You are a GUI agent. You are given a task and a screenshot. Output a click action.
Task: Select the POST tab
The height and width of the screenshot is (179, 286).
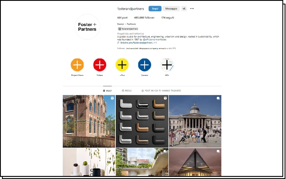[107, 91]
